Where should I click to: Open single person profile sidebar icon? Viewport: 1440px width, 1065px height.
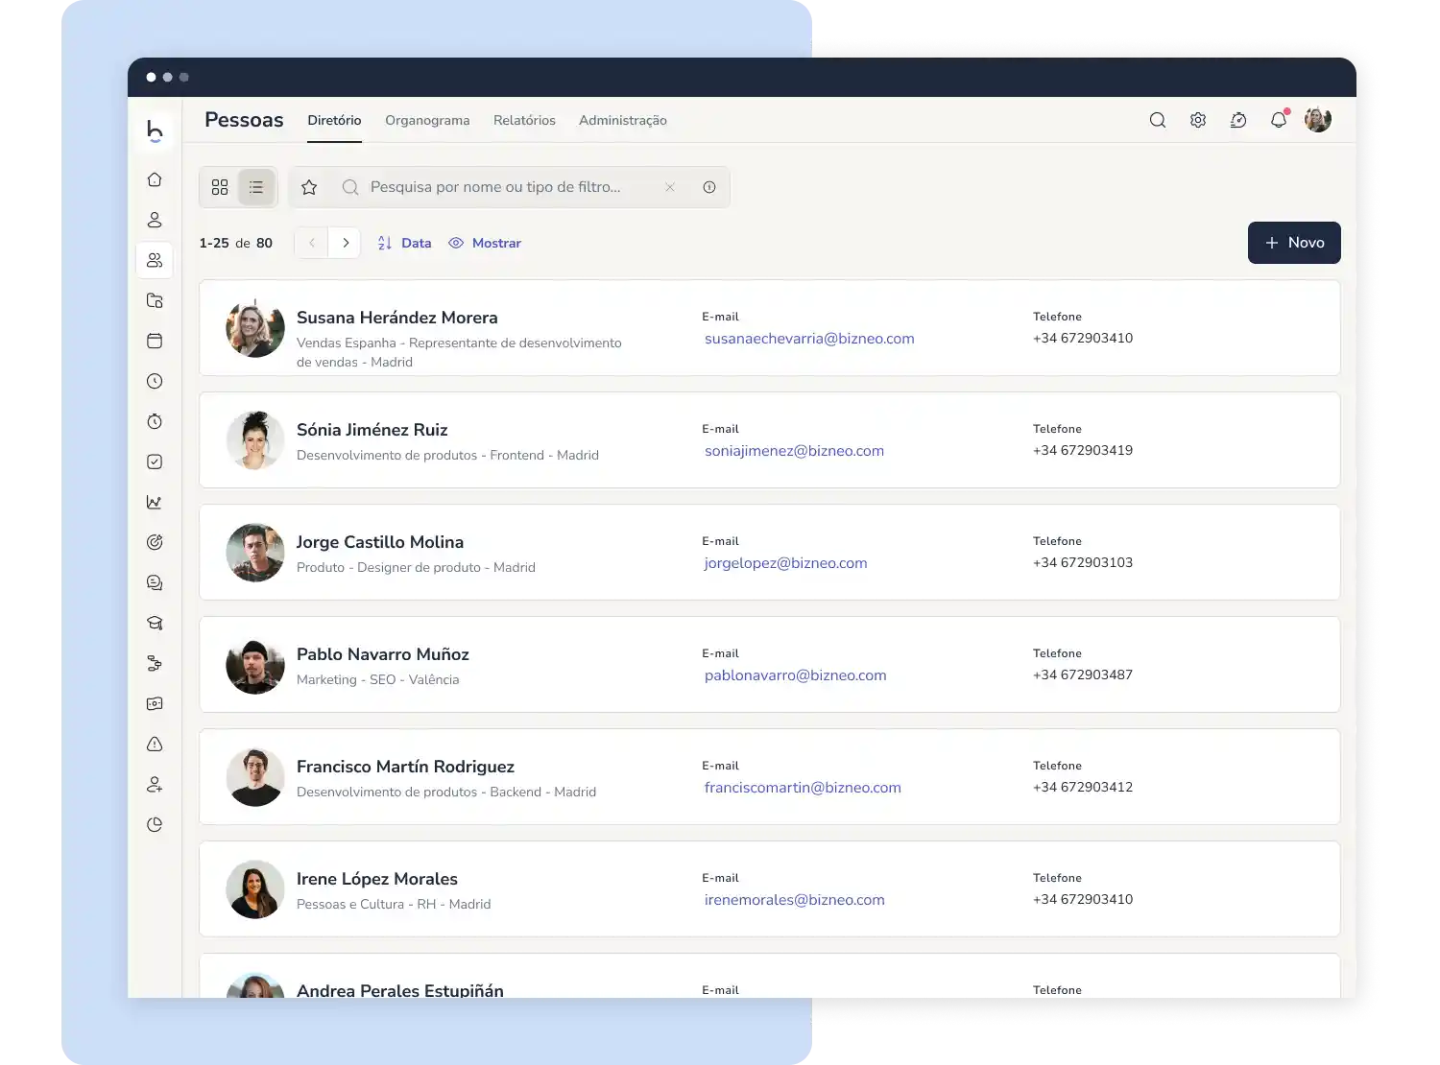click(155, 220)
